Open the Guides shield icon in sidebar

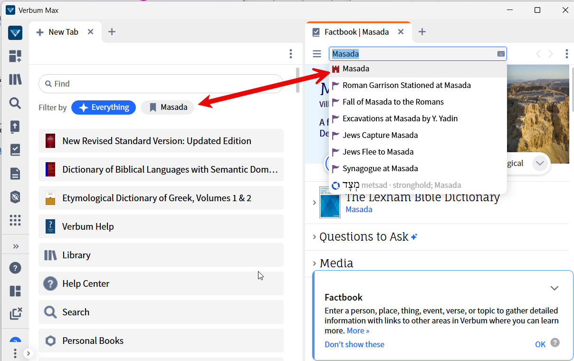pyautogui.click(x=15, y=197)
